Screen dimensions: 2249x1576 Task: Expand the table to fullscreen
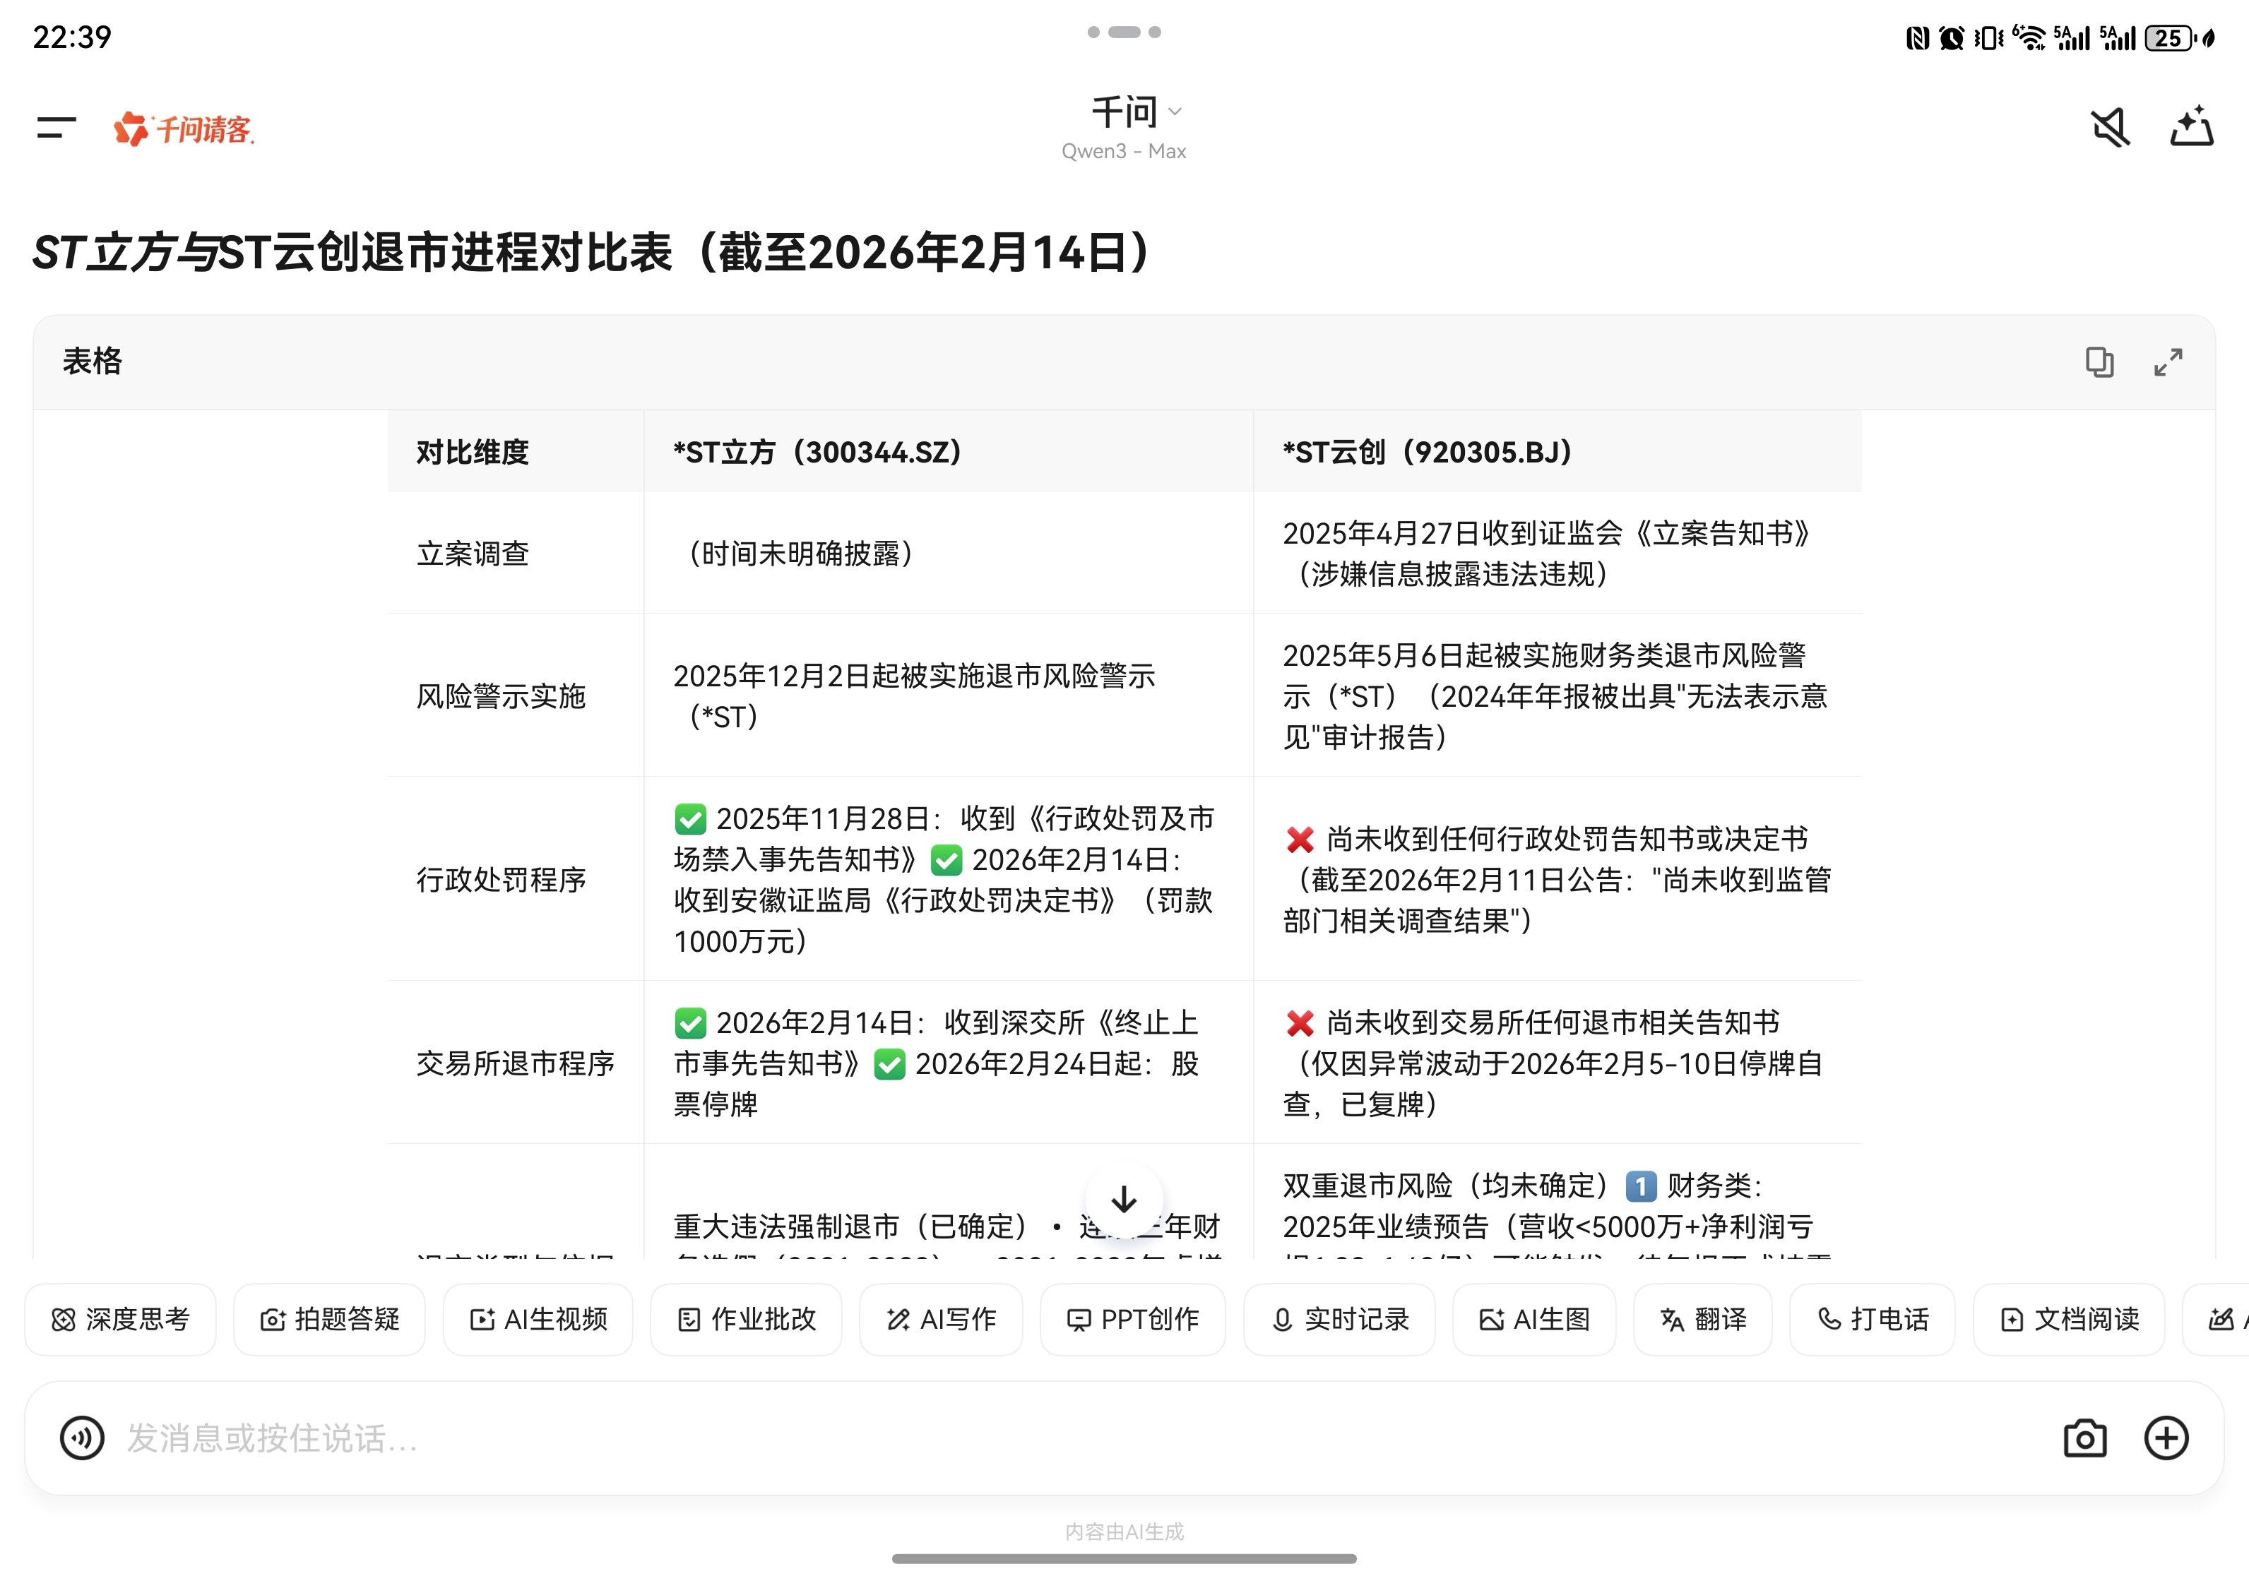(x=2168, y=362)
